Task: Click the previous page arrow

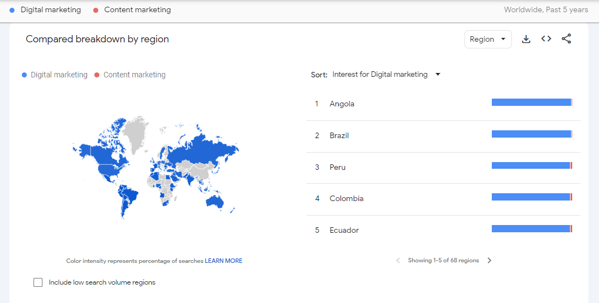Action: [398, 260]
